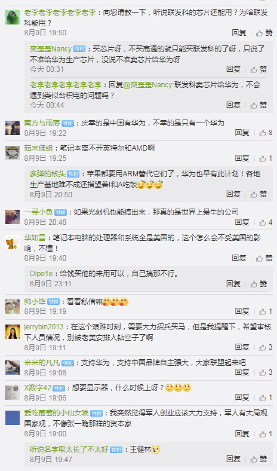Open jerrybin2013's profile avatar
Image resolution: width=277 pixels, height=471 pixels.
(13, 332)
